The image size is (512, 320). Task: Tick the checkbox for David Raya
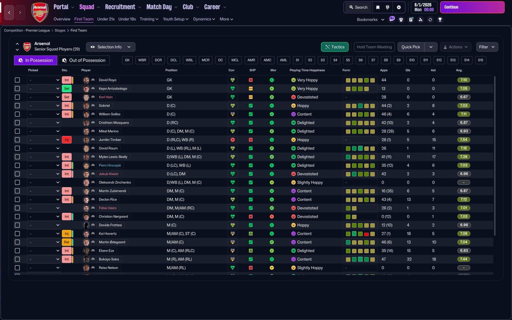17,80
